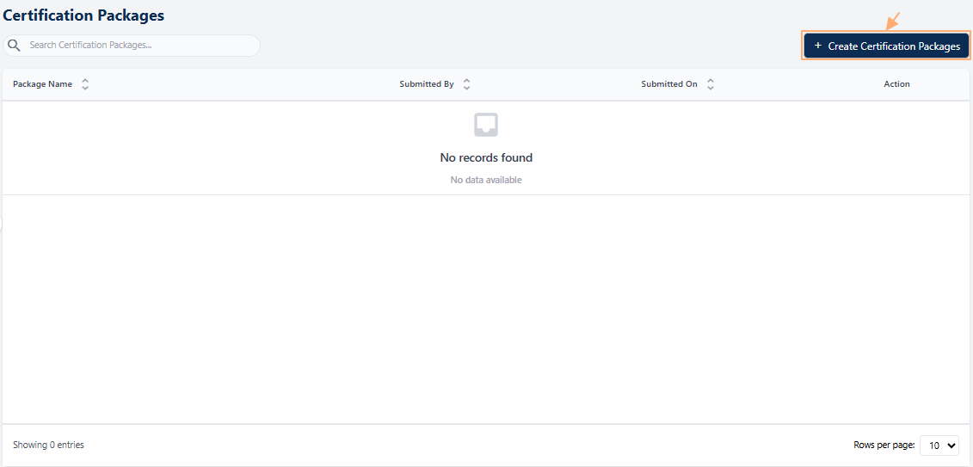This screenshot has width=973, height=467.
Task: Click the No data available text
Action: tap(486, 180)
